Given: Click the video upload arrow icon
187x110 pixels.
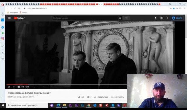Looking at the screenshot, I should click(156, 18).
